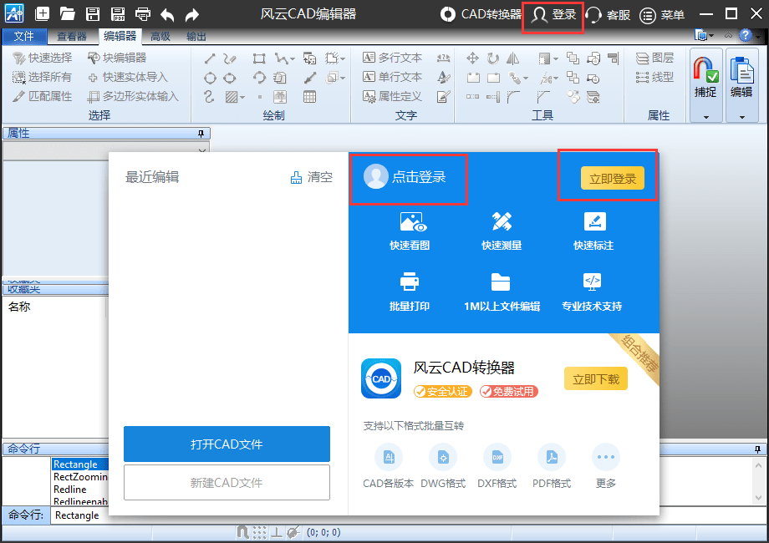The width and height of the screenshot is (769, 543).
Task: Open file using the folder icon
Action: [x=67, y=13]
